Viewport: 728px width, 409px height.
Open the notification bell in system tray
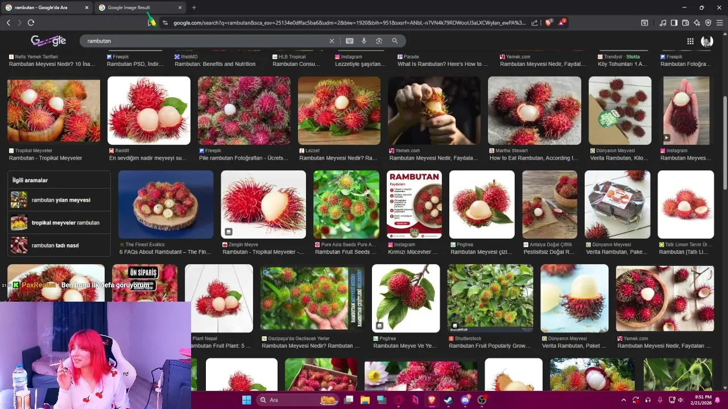click(x=718, y=400)
